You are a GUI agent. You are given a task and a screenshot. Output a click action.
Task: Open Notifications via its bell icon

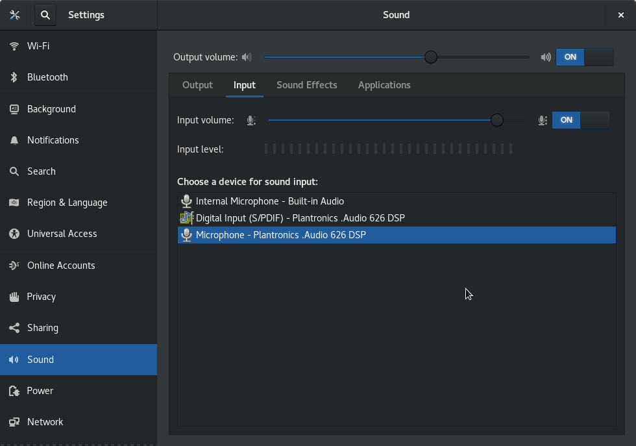14,140
